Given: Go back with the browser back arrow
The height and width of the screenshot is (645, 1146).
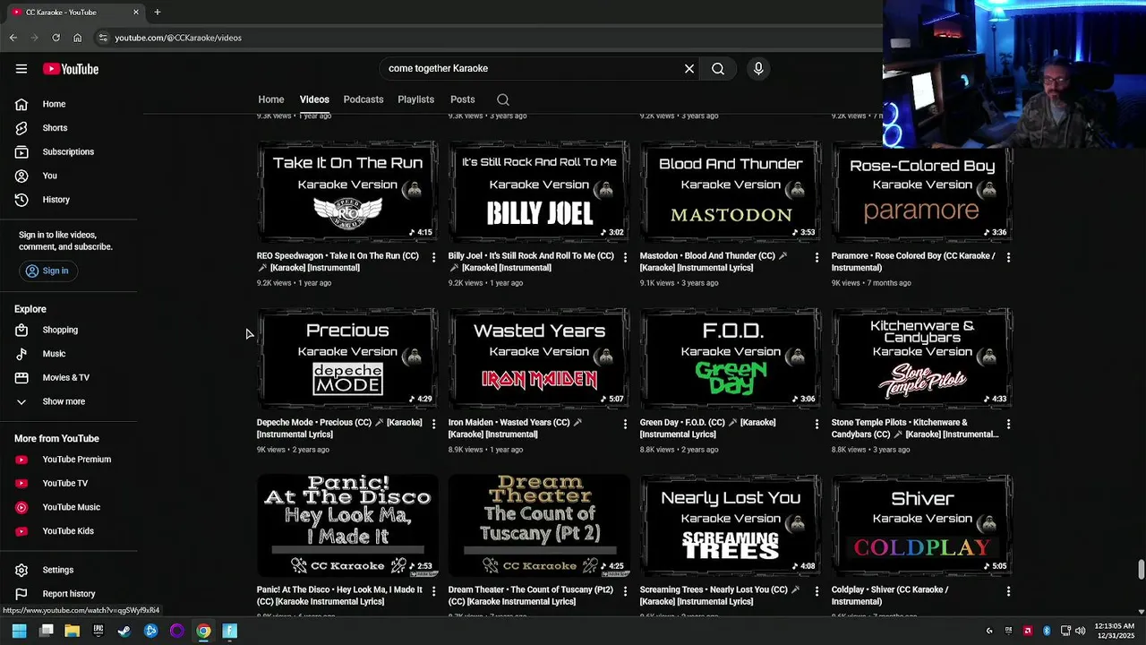Looking at the screenshot, I should (x=13, y=38).
